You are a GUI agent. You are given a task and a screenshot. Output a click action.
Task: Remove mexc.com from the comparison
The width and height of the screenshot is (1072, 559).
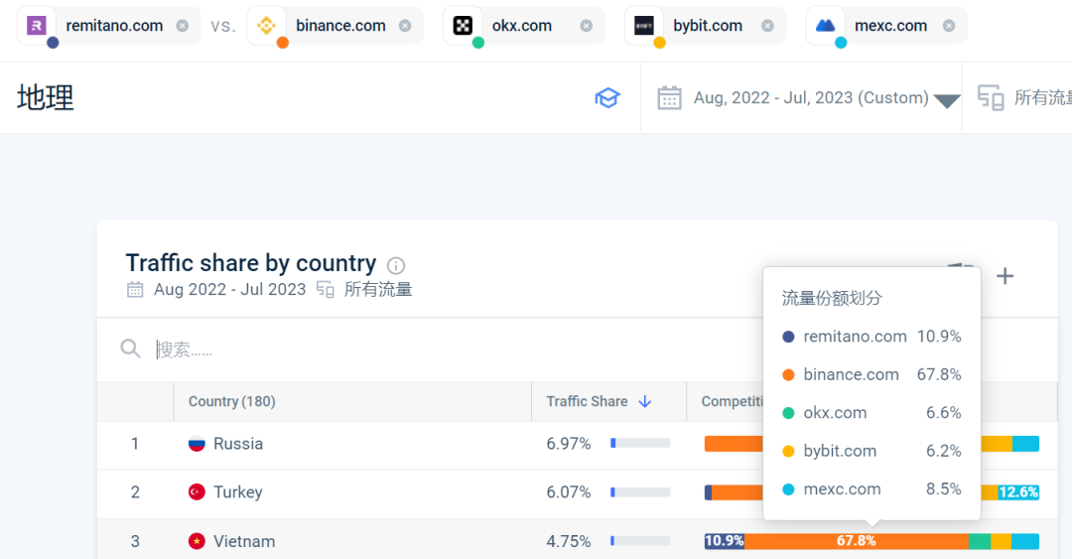pos(949,26)
